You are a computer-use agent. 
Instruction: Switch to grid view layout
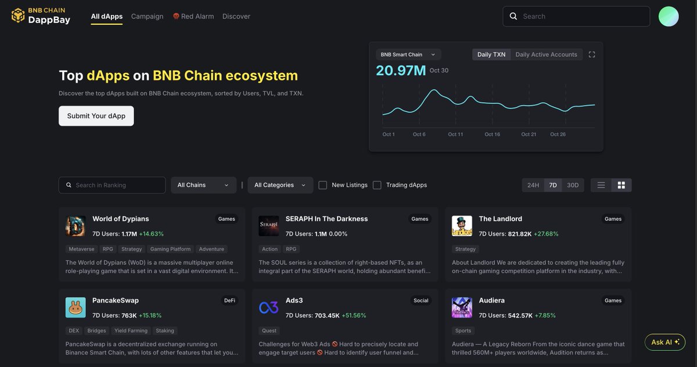click(x=621, y=185)
